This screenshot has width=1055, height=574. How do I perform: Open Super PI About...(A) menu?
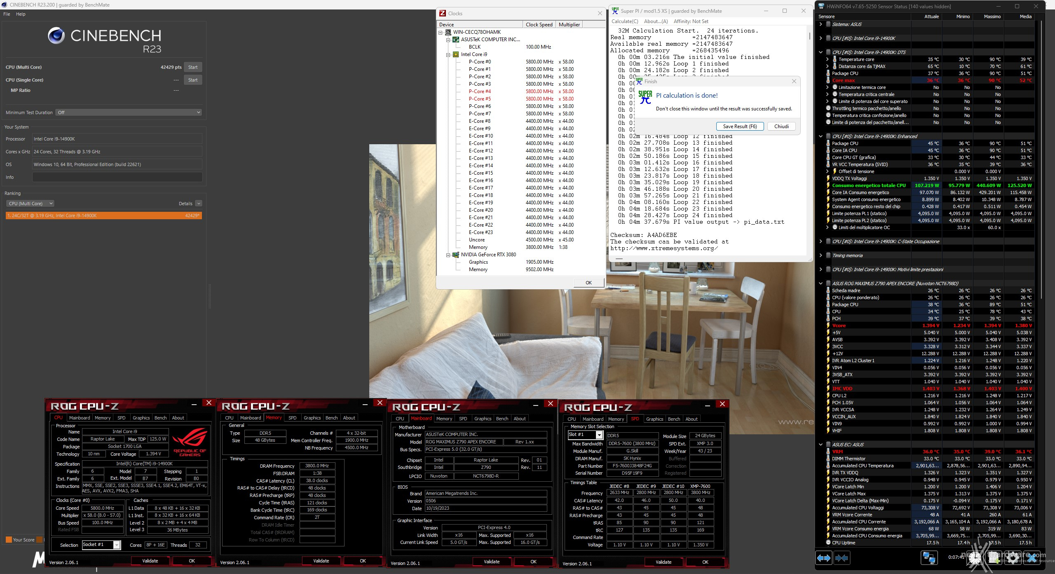click(x=656, y=21)
